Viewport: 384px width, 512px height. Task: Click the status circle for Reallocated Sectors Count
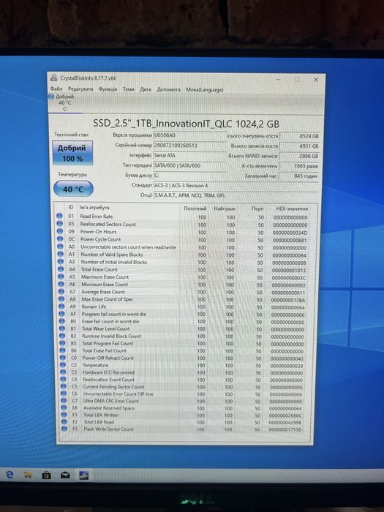click(60, 224)
